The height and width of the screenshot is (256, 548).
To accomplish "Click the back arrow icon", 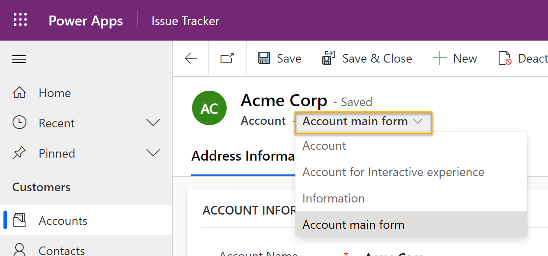I will (x=191, y=59).
